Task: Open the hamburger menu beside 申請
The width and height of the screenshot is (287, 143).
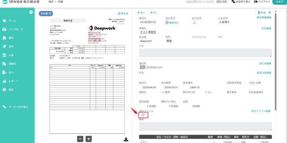Action: [269, 13]
